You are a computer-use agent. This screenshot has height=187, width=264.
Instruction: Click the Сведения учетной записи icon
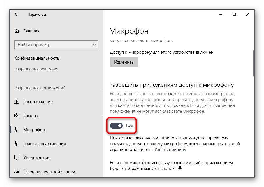click(x=17, y=172)
